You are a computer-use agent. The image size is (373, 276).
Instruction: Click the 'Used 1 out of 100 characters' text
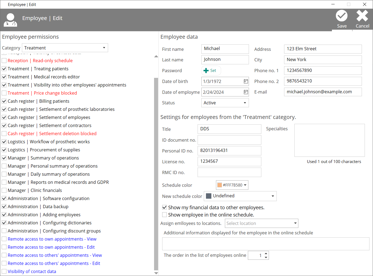[334, 162]
